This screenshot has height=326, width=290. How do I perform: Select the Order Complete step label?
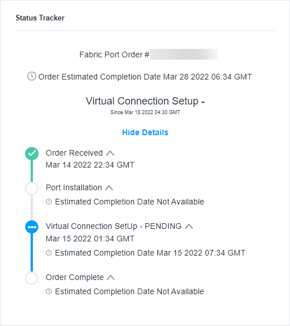coord(74,277)
